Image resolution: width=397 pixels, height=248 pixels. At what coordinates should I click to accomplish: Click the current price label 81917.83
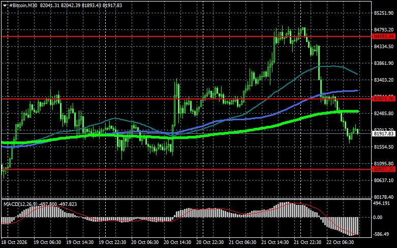(x=384, y=133)
